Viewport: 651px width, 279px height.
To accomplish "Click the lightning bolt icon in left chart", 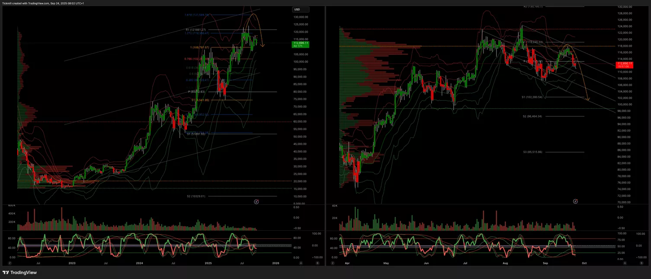I will click(x=256, y=202).
